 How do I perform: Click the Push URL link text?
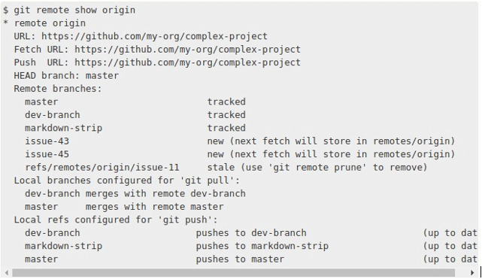pos(187,62)
